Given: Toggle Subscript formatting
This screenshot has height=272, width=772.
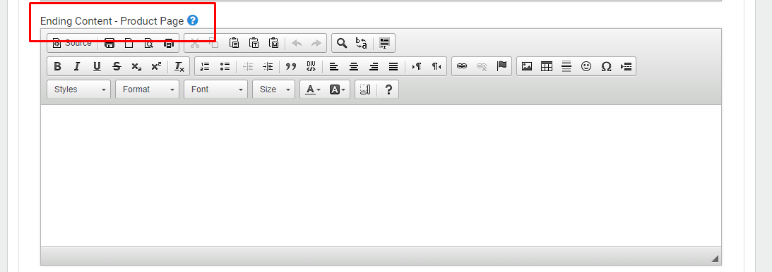Looking at the screenshot, I should pyautogui.click(x=136, y=66).
